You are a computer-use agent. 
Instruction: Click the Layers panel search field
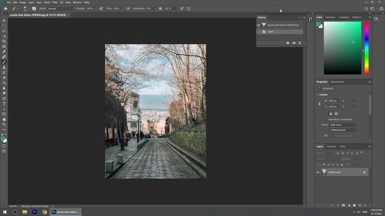point(325,154)
